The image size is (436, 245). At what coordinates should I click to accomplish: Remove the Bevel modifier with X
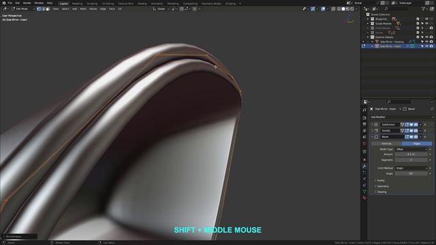(425, 137)
